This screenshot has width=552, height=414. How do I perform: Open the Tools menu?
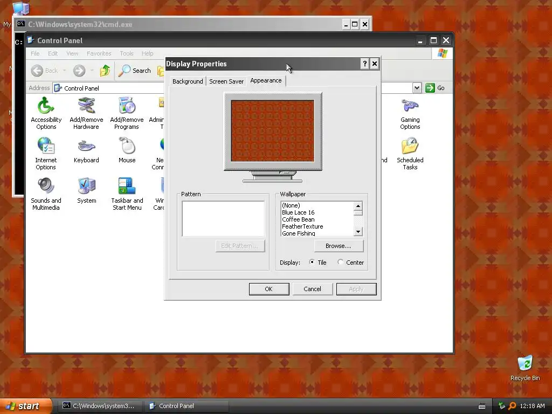pyautogui.click(x=126, y=53)
